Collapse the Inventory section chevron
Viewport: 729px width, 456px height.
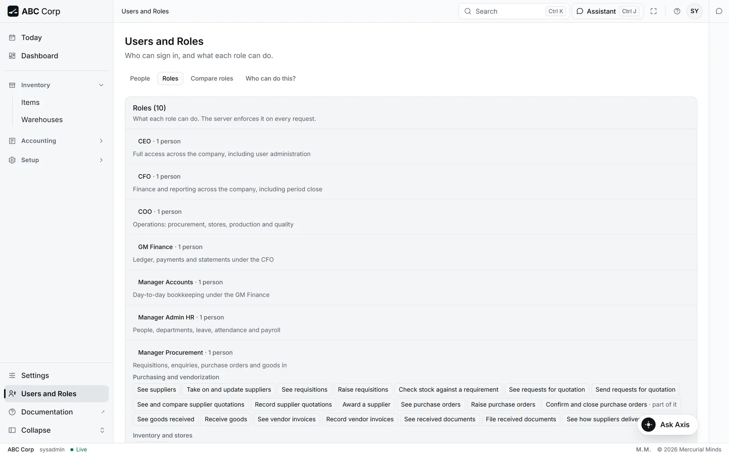101,85
